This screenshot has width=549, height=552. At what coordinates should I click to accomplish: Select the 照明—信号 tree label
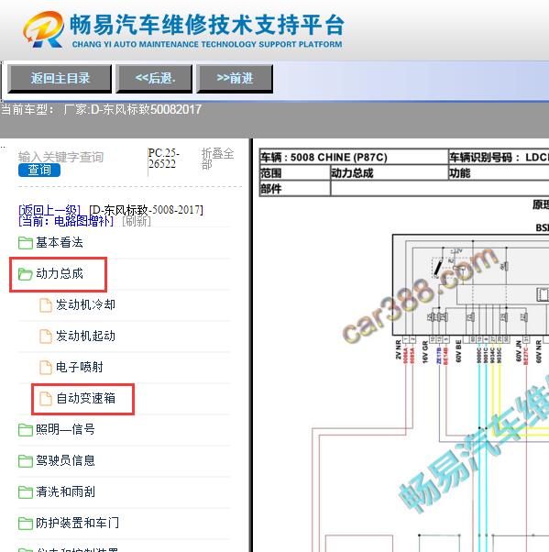[65, 429]
